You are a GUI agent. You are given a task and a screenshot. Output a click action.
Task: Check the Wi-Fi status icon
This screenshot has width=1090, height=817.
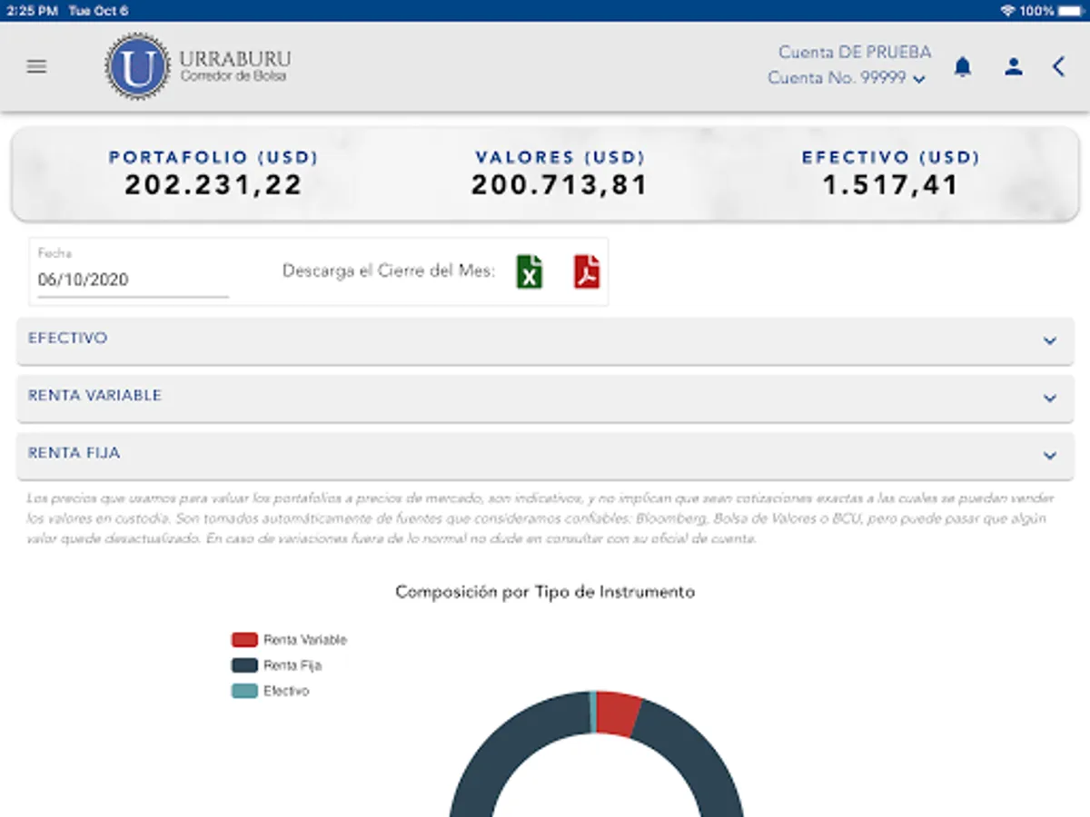pyautogui.click(x=1007, y=11)
